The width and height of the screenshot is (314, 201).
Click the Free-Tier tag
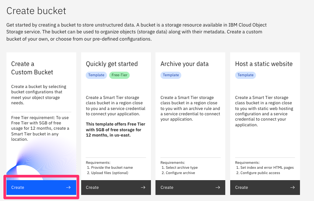pos(119,75)
